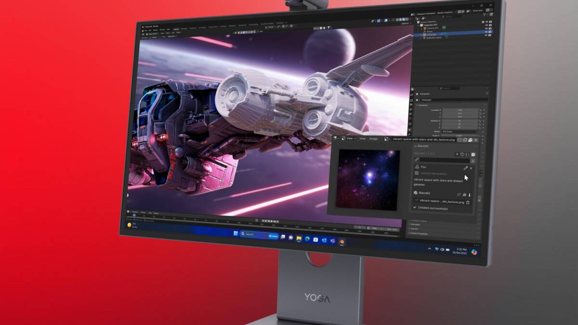Click the delete trash icon beside the texture filename
This screenshot has width=578, height=325.
(468, 203)
